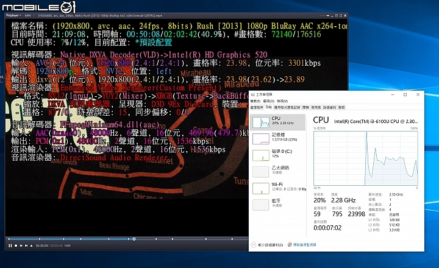Image resolution: width=439 pixels, height=268 pixels.
Task: Select the 藍牙 Bluetooth item
Action: coord(278,205)
